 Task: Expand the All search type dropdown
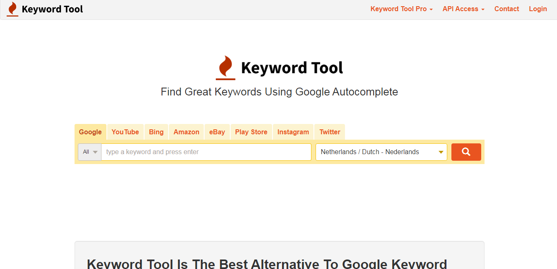tap(90, 152)
